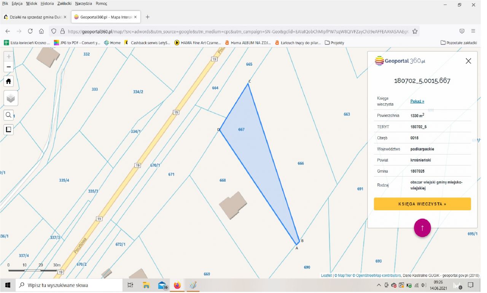Go back to the previous page
This screenshot has width=487, height=293.
pyautogui.click(x=8, y=31)
